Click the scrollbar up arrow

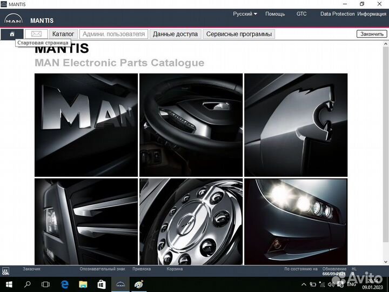386,44
